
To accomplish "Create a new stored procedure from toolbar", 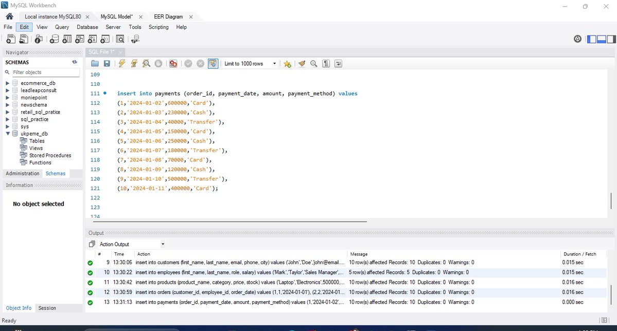I will (92, 39).
